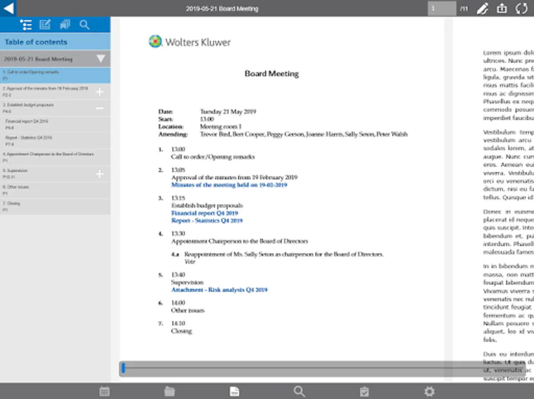
Task: Collapse the 2019-05-21 Board Meeting dropdown
Action: (x=101, y=59)
